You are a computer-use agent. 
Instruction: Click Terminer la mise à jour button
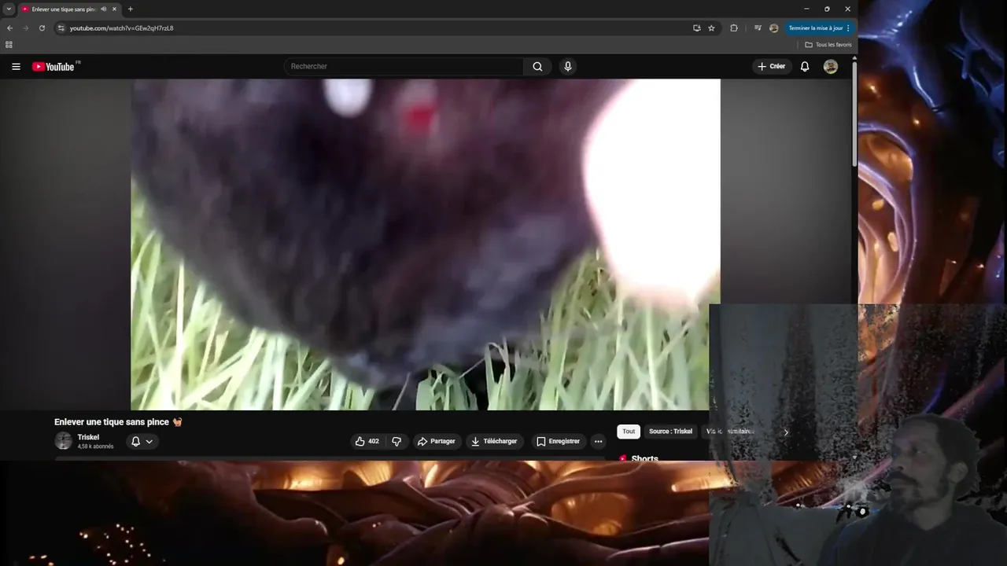(x=819, y=28)
